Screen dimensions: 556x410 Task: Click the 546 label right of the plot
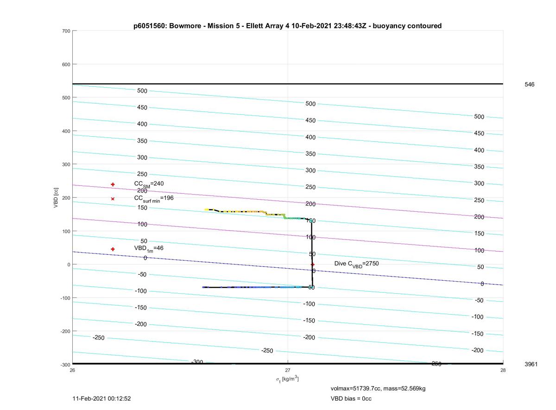[530, 84]
